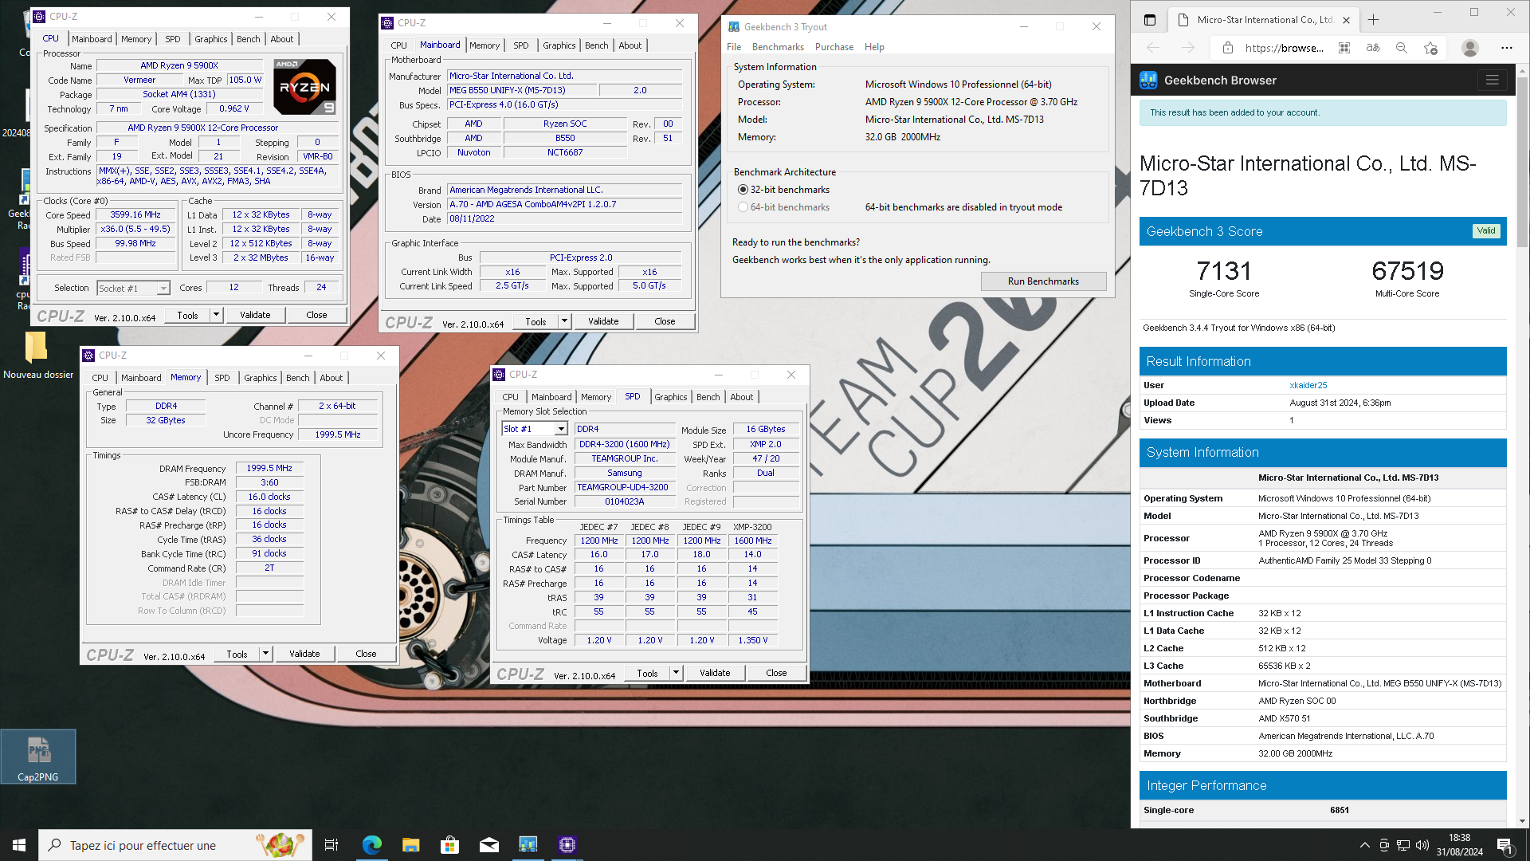Select 64-bit benchmarks radio button
Viewport: 1530px width, 861px height.
click(743, 207)
